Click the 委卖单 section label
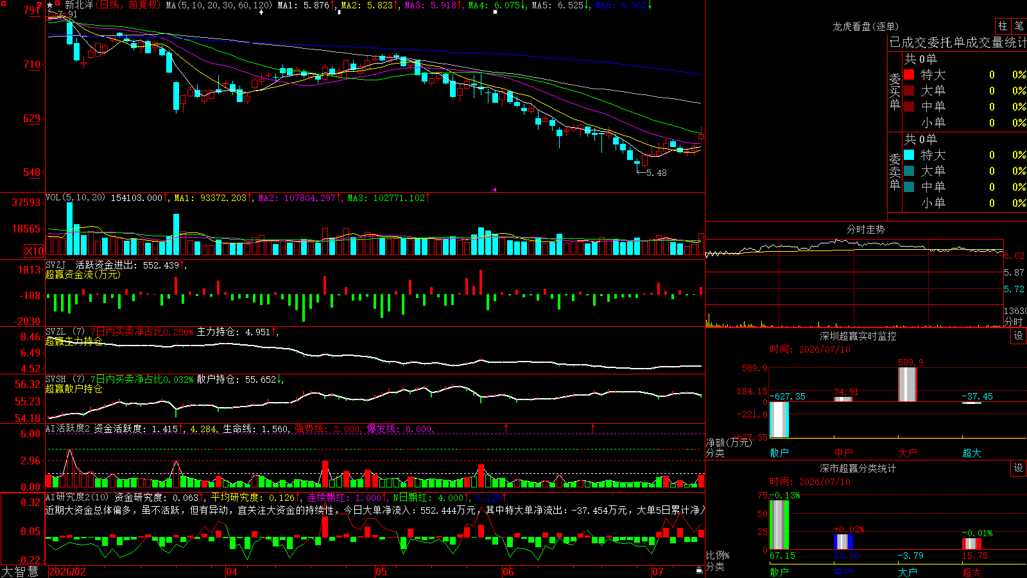Viewport: 1027px width, 578px height. pyautogui.click(x=895, y=171)
